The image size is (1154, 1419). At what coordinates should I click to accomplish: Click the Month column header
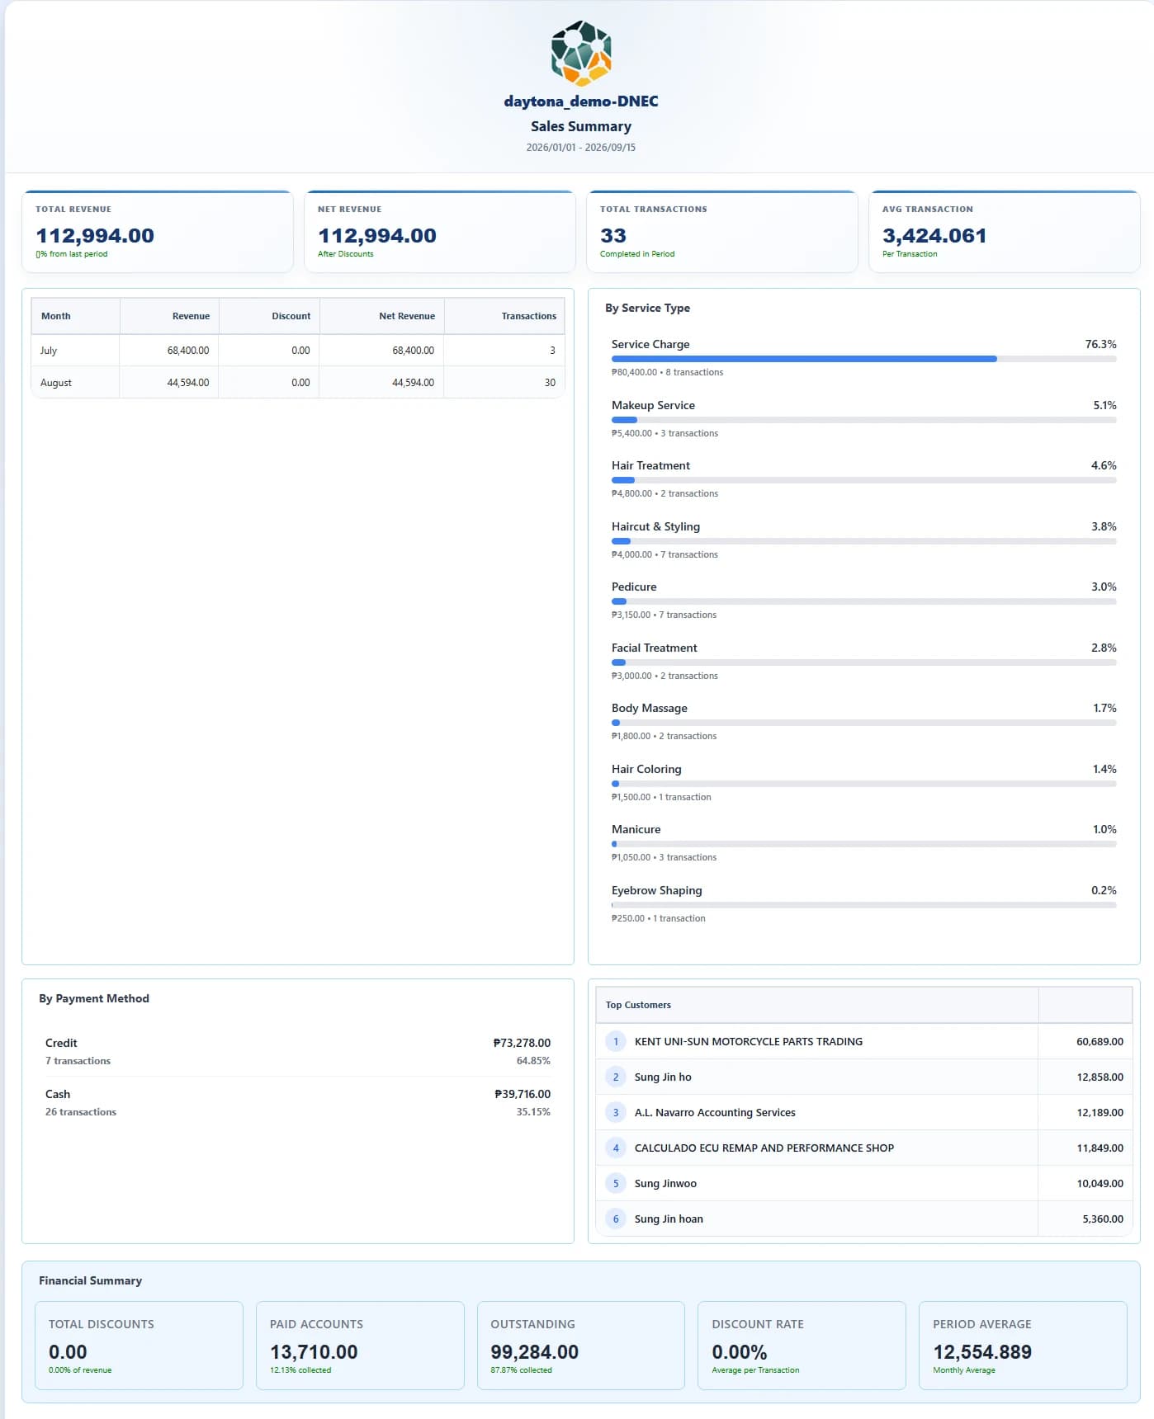[76, 316]
